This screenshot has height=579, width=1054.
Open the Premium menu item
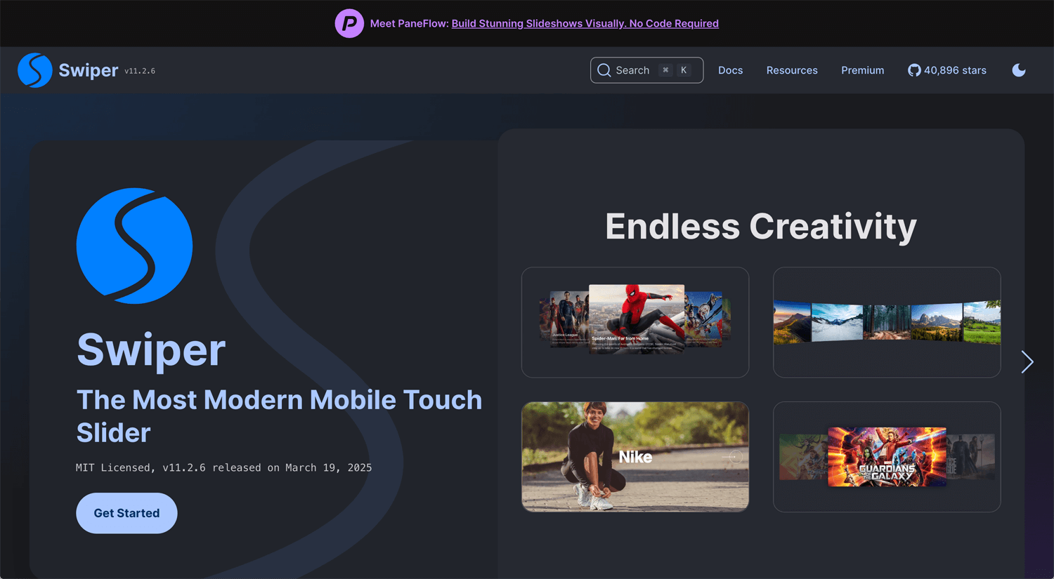pos(862,70)
